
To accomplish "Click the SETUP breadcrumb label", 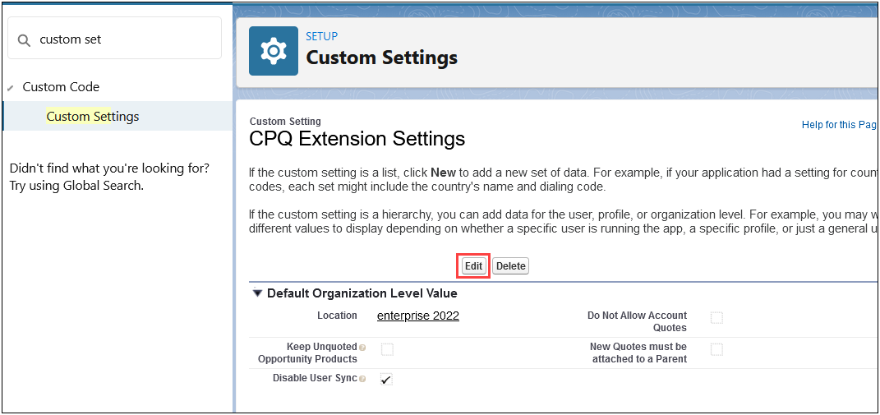I will coord(321,36).
